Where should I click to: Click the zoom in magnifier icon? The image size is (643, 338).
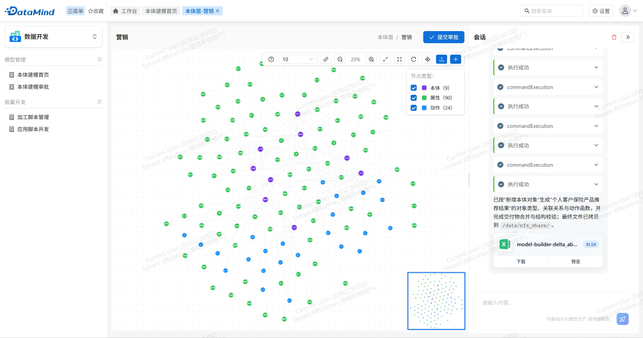point(371,59)
